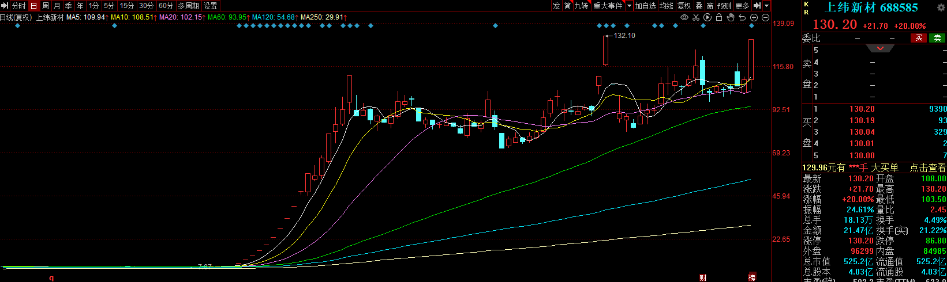Switch to the 周 weekly period tab

[x=46, y=6]
